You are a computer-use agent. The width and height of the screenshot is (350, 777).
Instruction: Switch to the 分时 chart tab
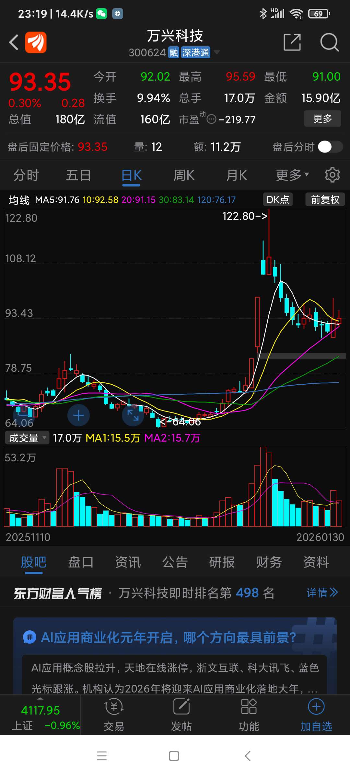(26, 175)
